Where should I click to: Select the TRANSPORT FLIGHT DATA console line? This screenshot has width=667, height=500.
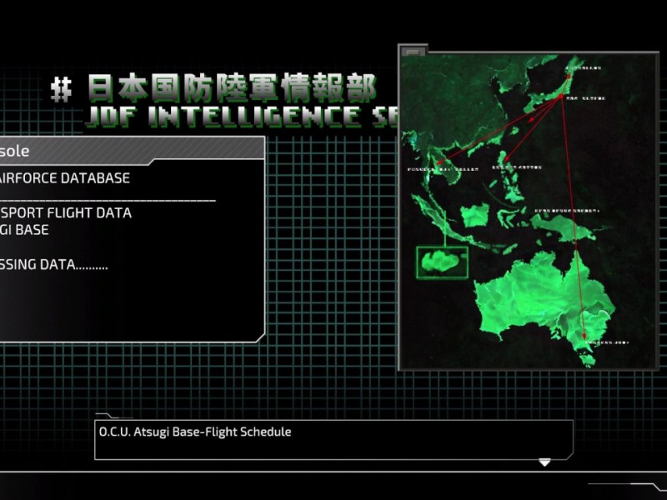pos(66,212)
